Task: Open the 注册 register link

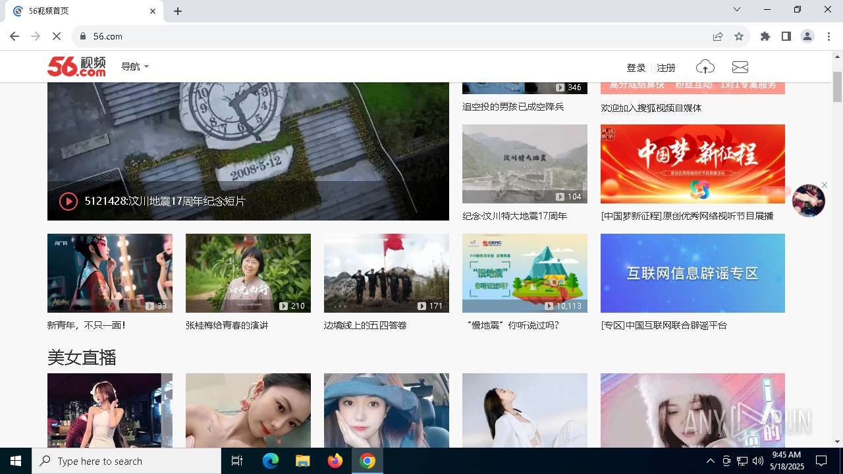Action: point(666,68)
